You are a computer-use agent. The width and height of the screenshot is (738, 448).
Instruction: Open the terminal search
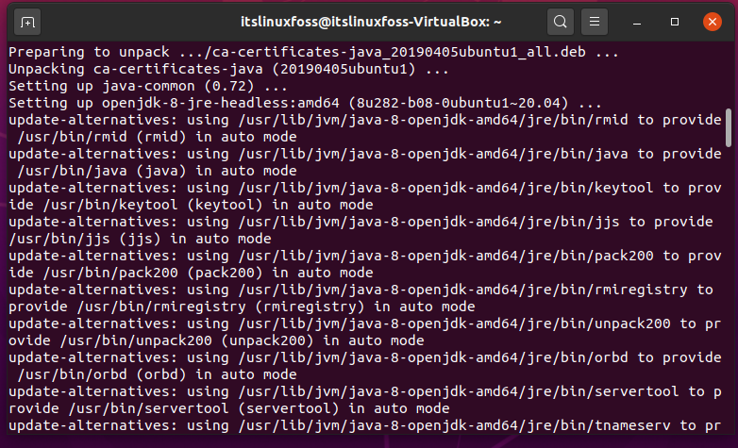560,22
